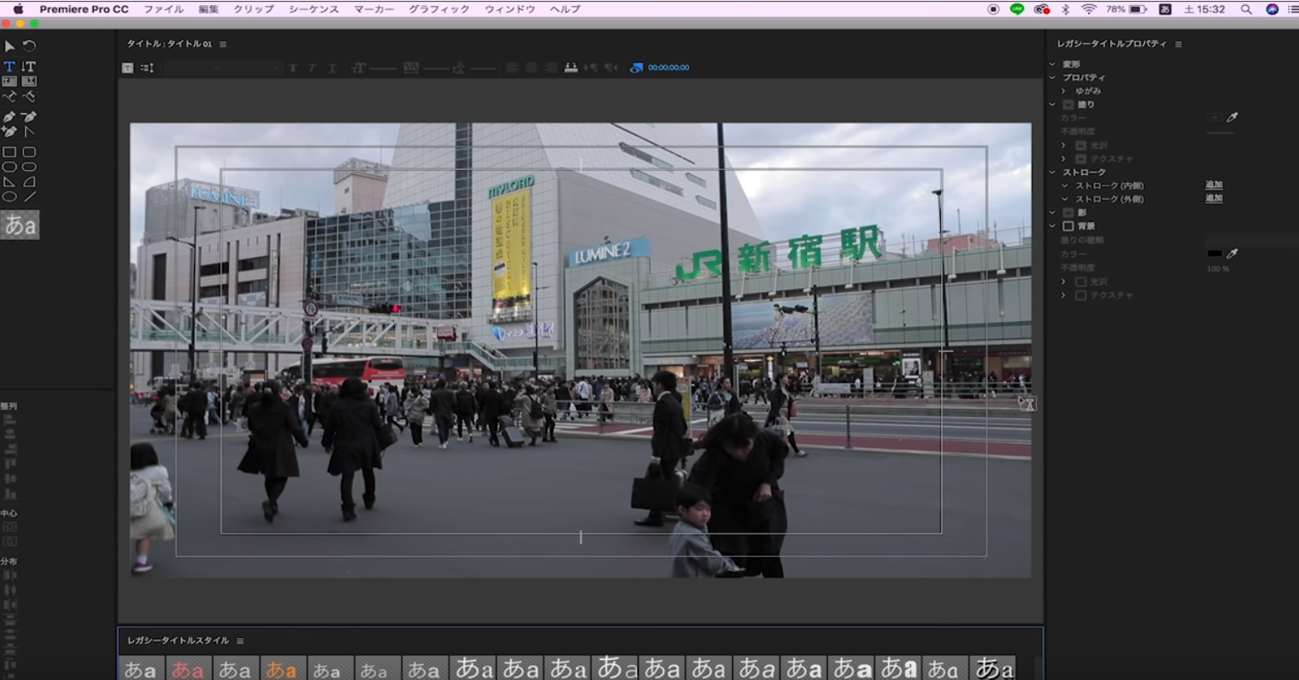Select the Add Anchor Point tool
The image size is (1299, 680).
coord(9,132)
